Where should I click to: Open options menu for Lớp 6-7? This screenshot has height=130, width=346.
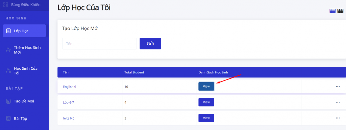click(338, 102)
